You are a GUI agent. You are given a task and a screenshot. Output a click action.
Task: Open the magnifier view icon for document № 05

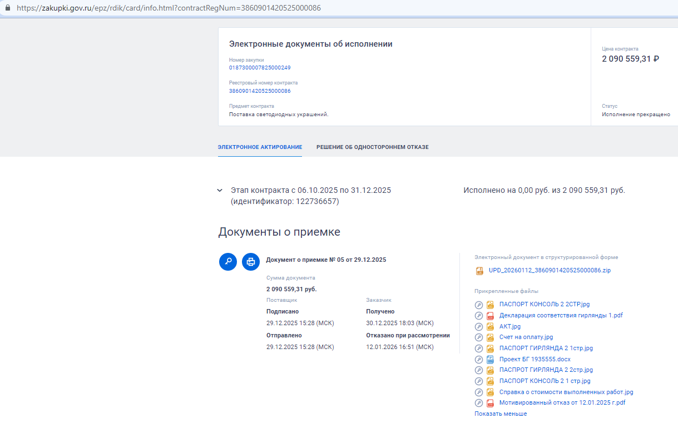228,262
